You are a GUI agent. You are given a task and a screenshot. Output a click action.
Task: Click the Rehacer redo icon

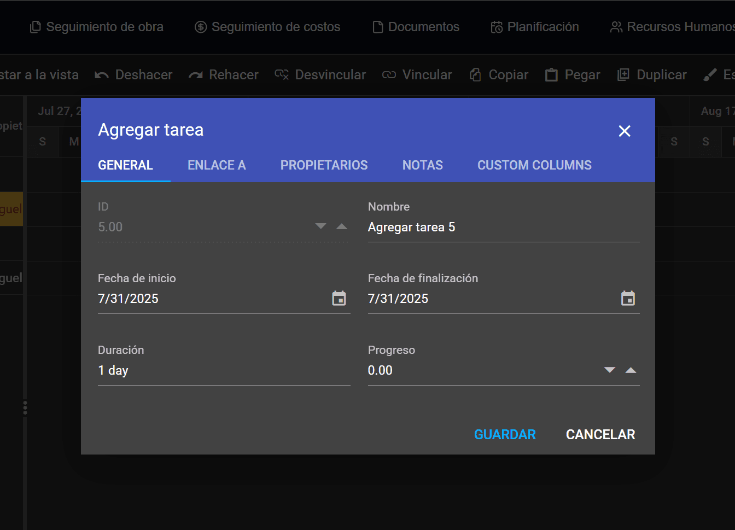pos(196,75)
